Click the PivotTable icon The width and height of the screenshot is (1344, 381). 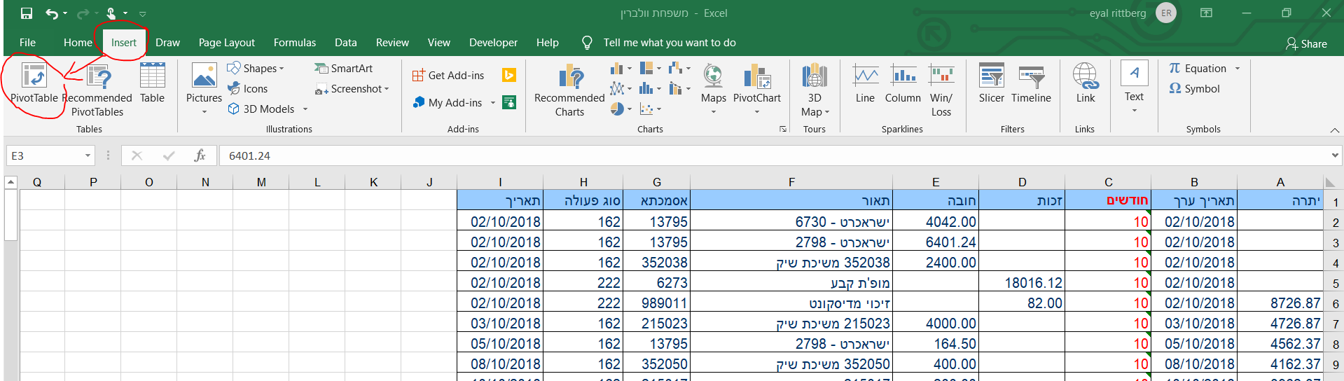point(34,76)
